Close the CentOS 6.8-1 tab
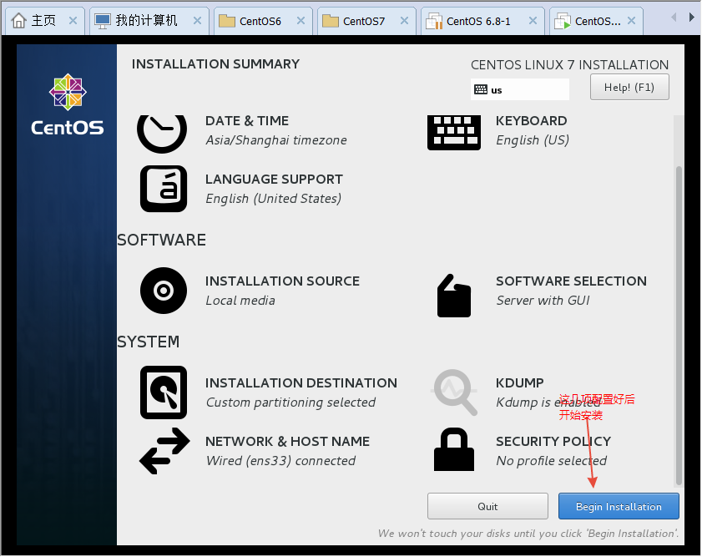The height and width of the screenshot is (557, 702). point(533,21)
